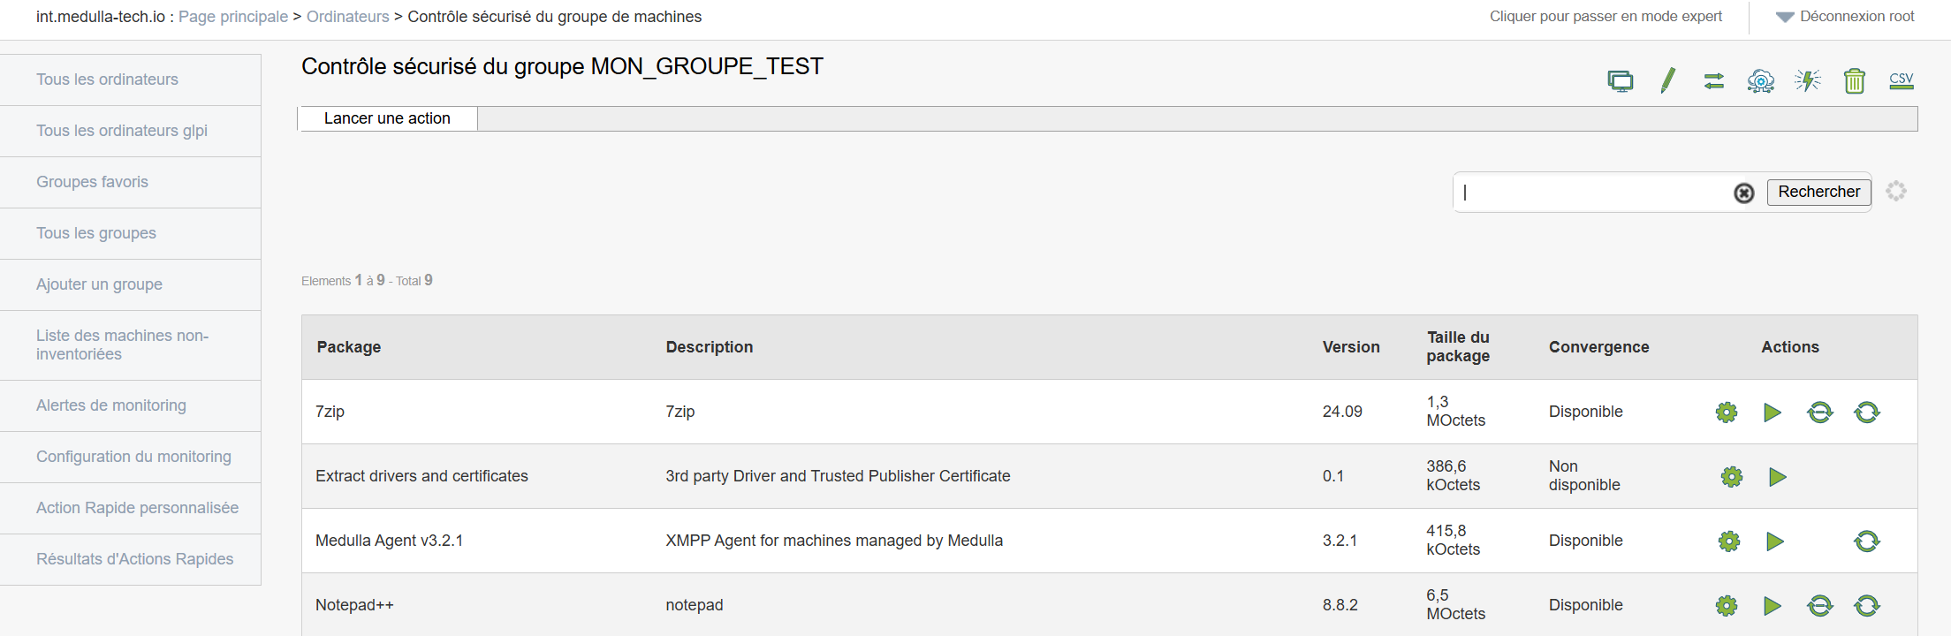The image size is (1951, 636).
Task: Click the refresh arrows icon for Notepad++
Action: click(x=1867, y=606)
